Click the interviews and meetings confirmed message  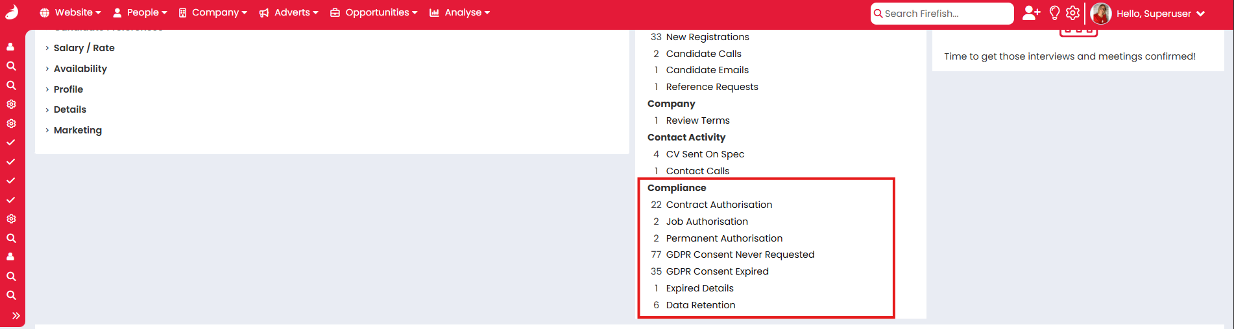pos(1070,56)
